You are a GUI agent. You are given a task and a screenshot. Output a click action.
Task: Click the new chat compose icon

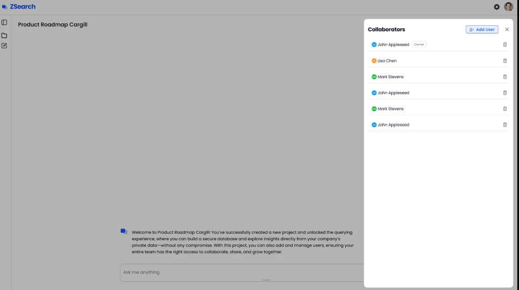(x=4, y=46)
